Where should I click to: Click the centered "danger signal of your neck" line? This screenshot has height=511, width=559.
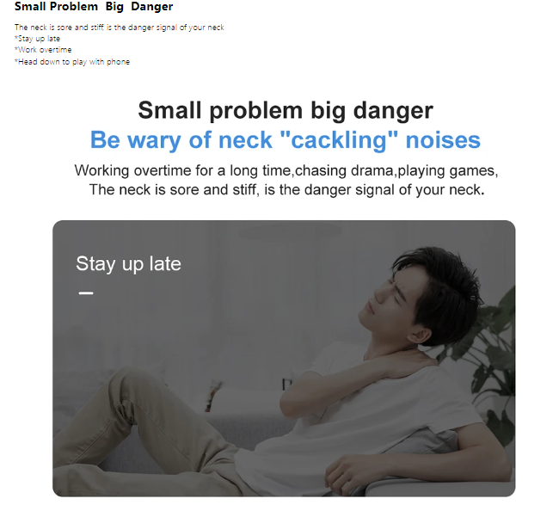point(286,190)
